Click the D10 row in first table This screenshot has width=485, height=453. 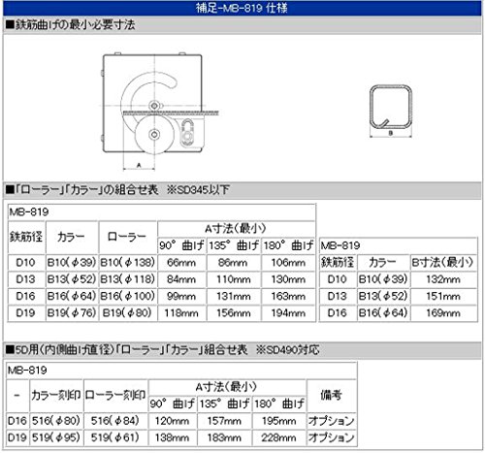161,263
